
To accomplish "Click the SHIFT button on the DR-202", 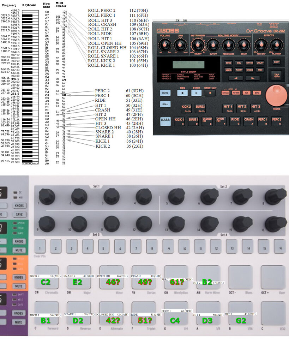I will click(277, 62).
